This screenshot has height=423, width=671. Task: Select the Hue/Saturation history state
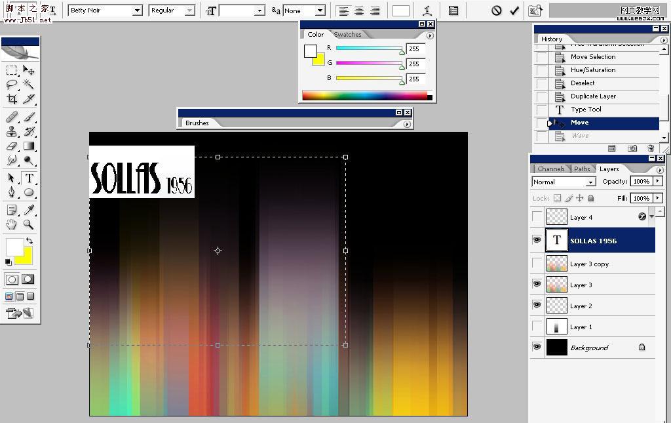[x=592, y=70]
